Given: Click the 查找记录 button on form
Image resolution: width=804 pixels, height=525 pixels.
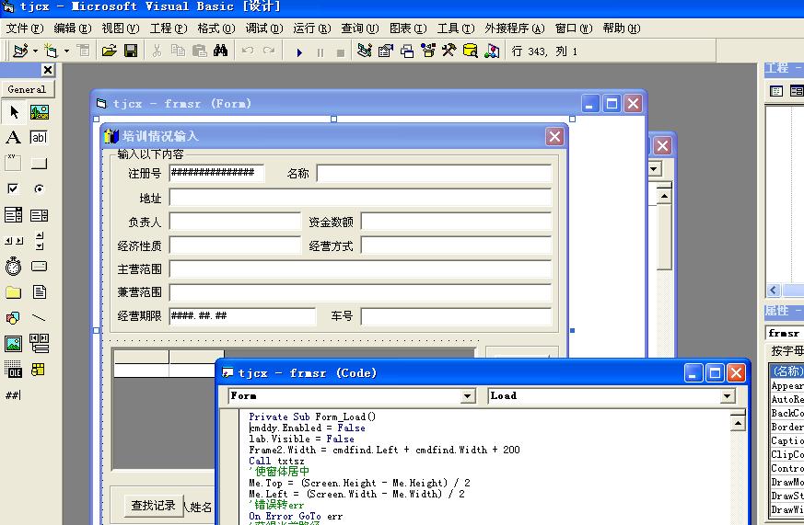Looking at the screenshot, I should click(x=153, y=506).
